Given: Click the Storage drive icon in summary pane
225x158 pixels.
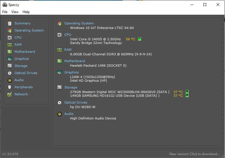Looking at the screenshot, I should click(60, 87).
